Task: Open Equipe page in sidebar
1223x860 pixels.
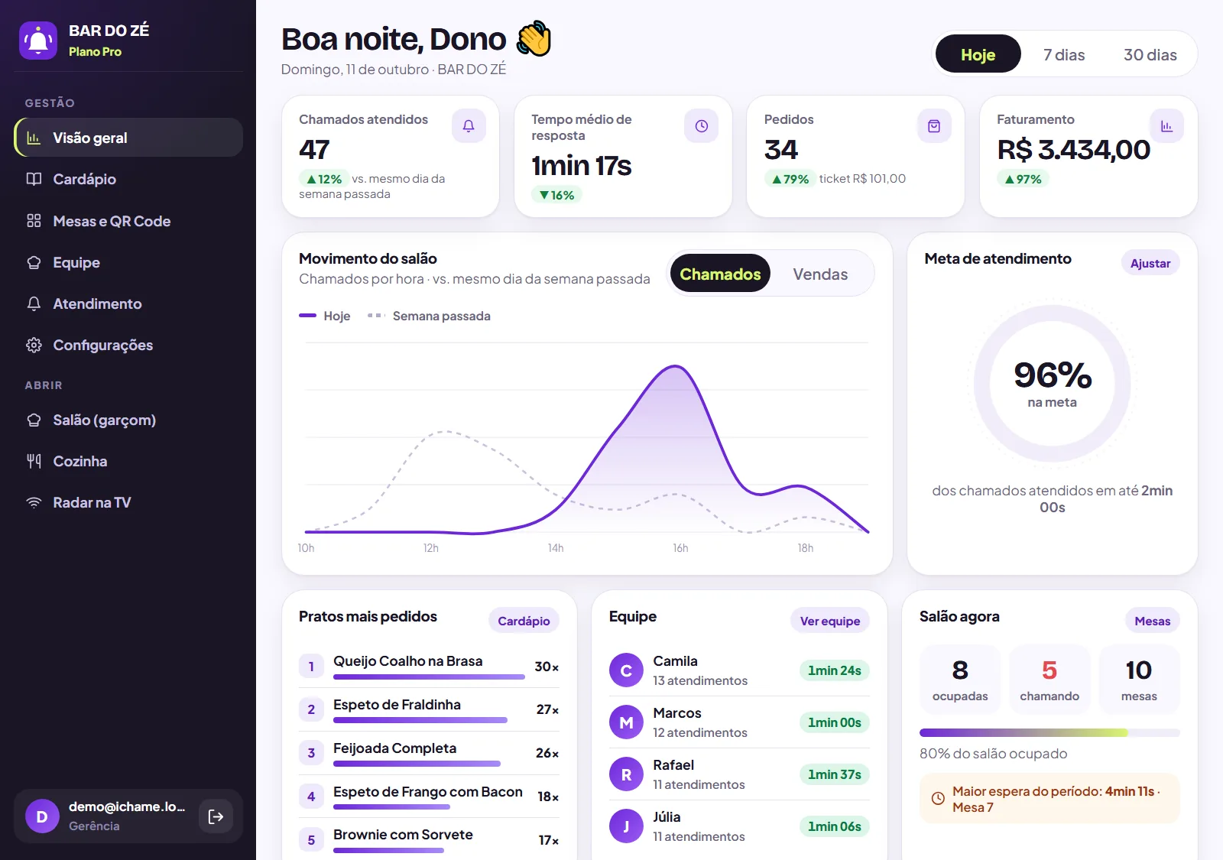Action: (128, 262)
